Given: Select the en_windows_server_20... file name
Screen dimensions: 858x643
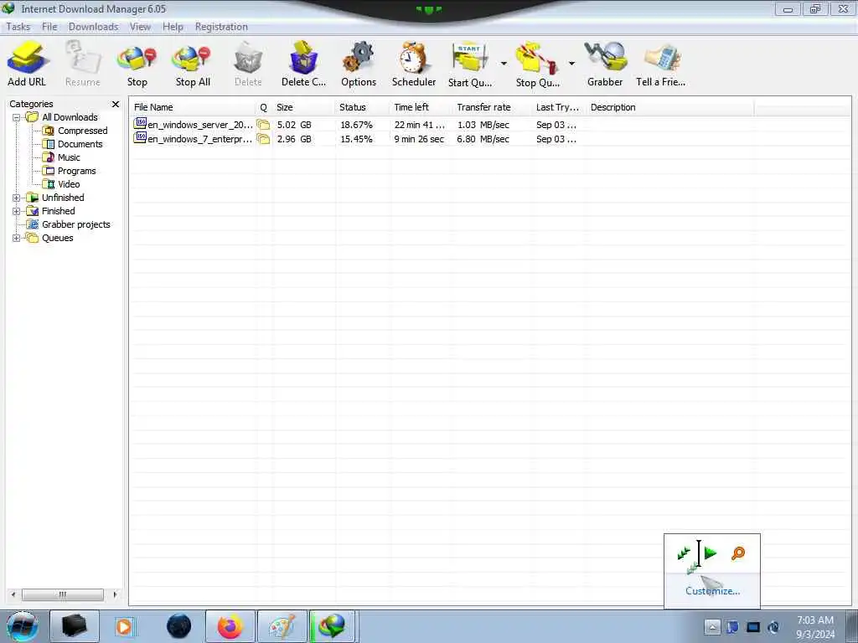Looking at the screenshot, I should pos(199,126).
